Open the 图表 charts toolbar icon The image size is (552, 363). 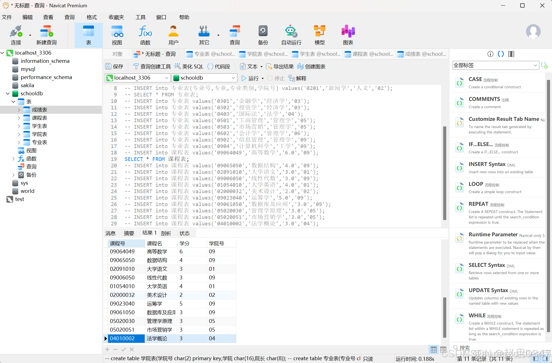348,35
